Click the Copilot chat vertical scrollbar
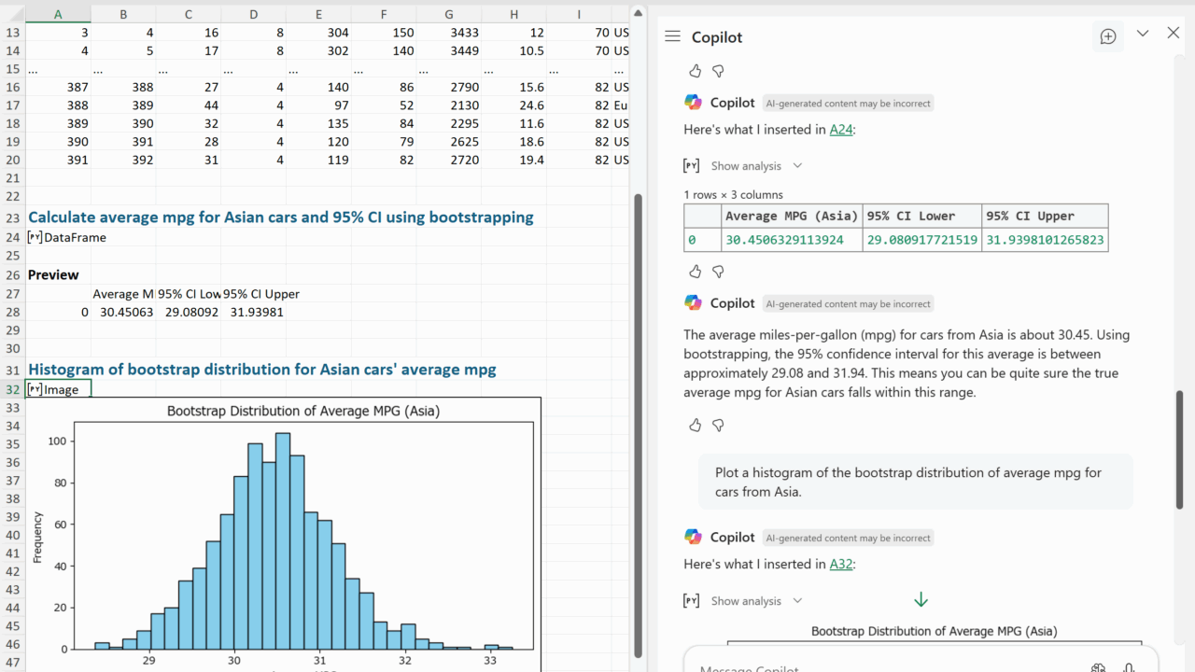 point(1179,448)
